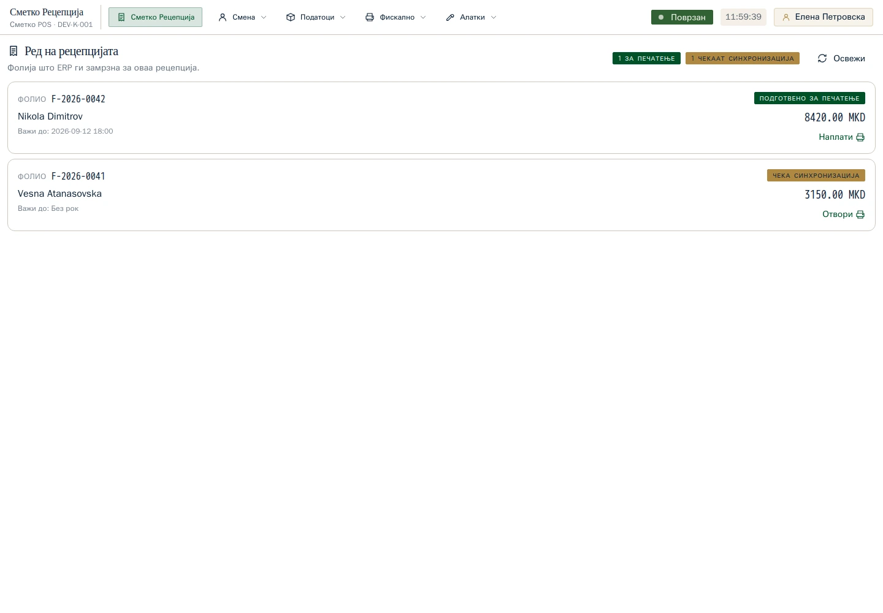
Task: Click the queue icon beside Ред на рецепцијата
Action: [x=13, y=51]
